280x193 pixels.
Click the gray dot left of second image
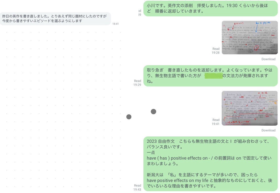153,112
